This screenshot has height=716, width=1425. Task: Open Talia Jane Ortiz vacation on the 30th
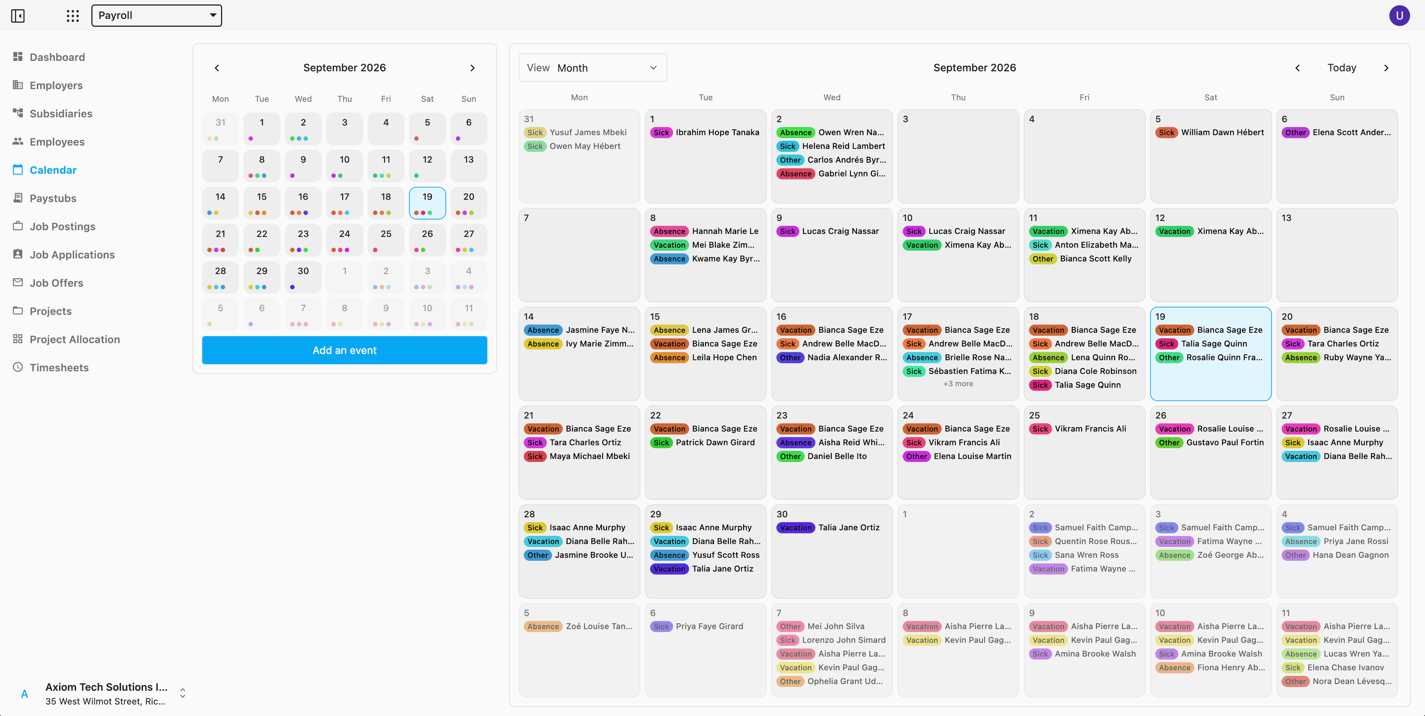click(x=831, y=528)
